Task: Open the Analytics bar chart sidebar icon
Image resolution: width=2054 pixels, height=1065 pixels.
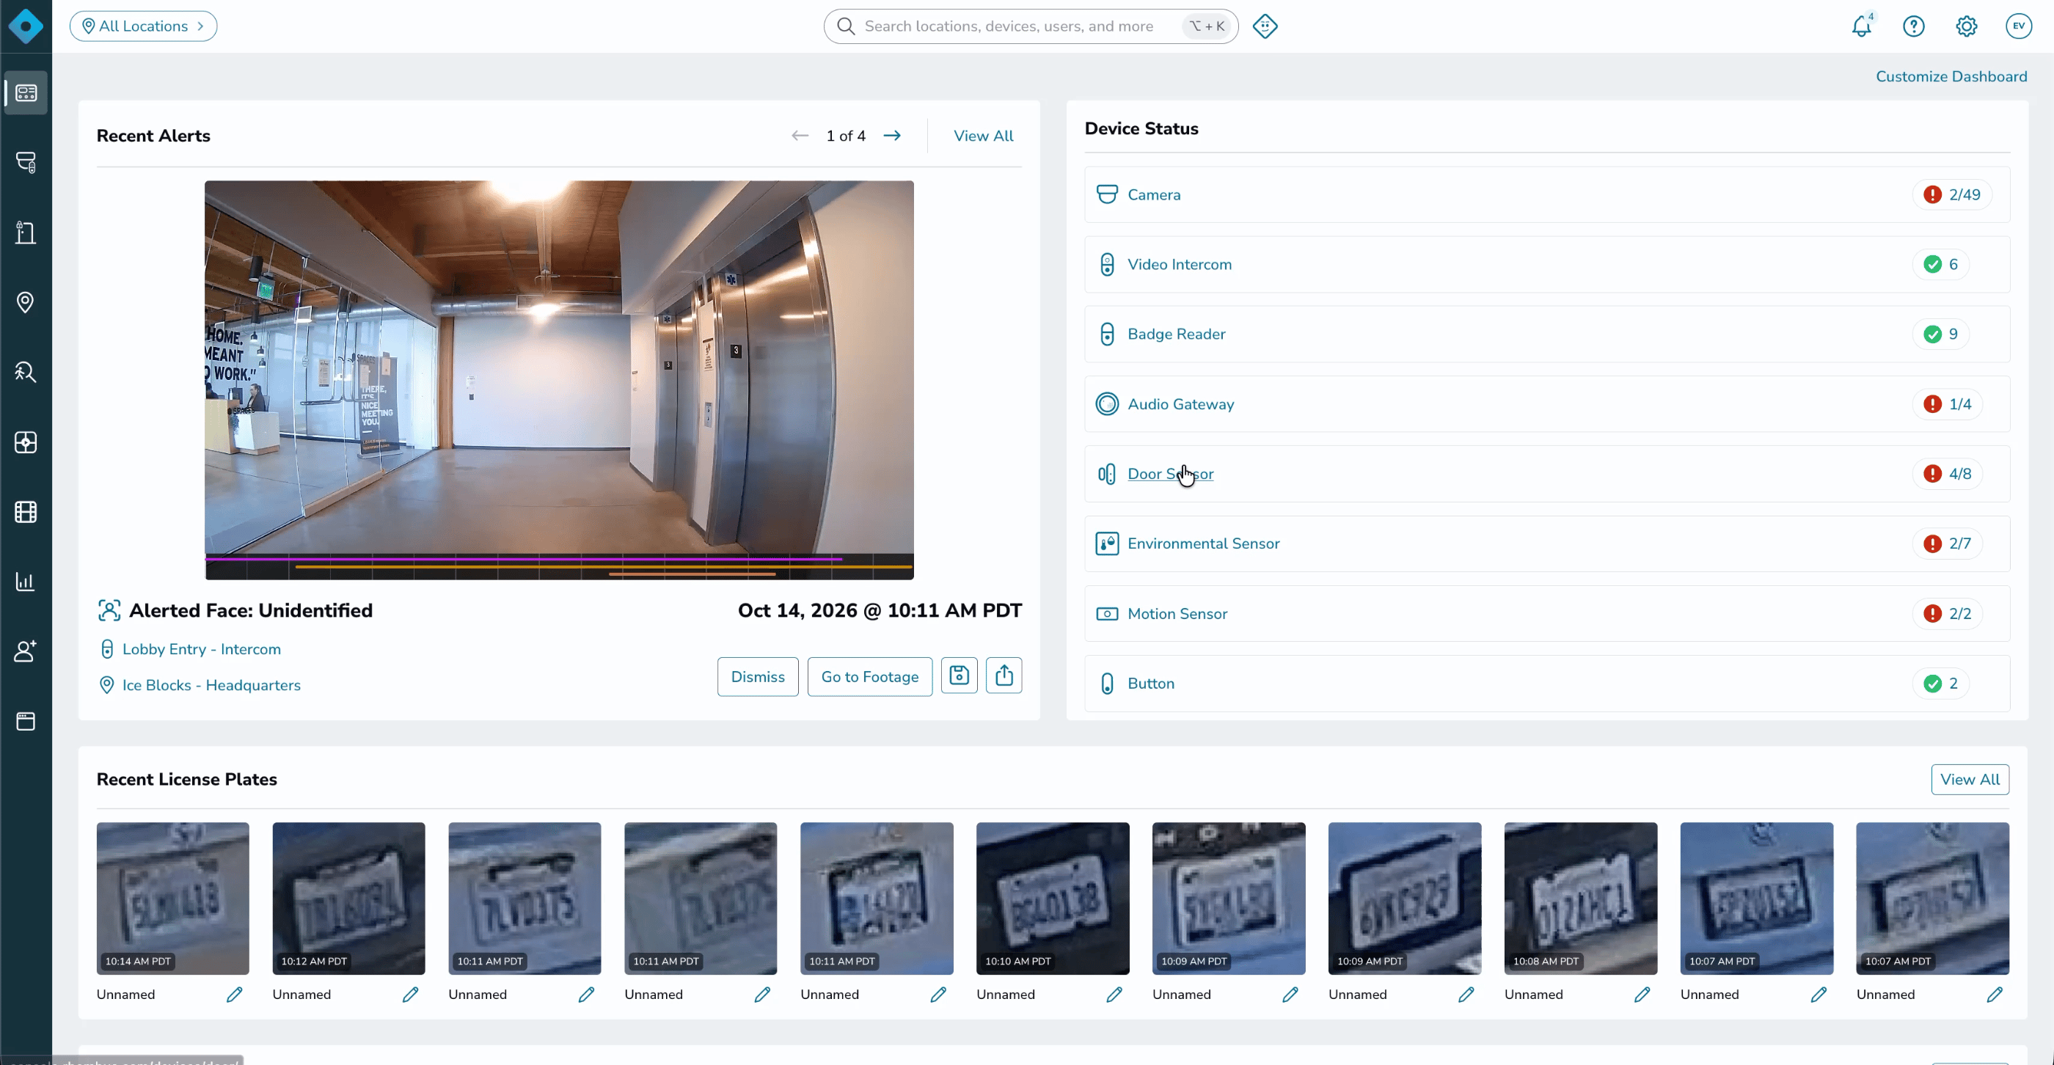Action: pos(26,581)
